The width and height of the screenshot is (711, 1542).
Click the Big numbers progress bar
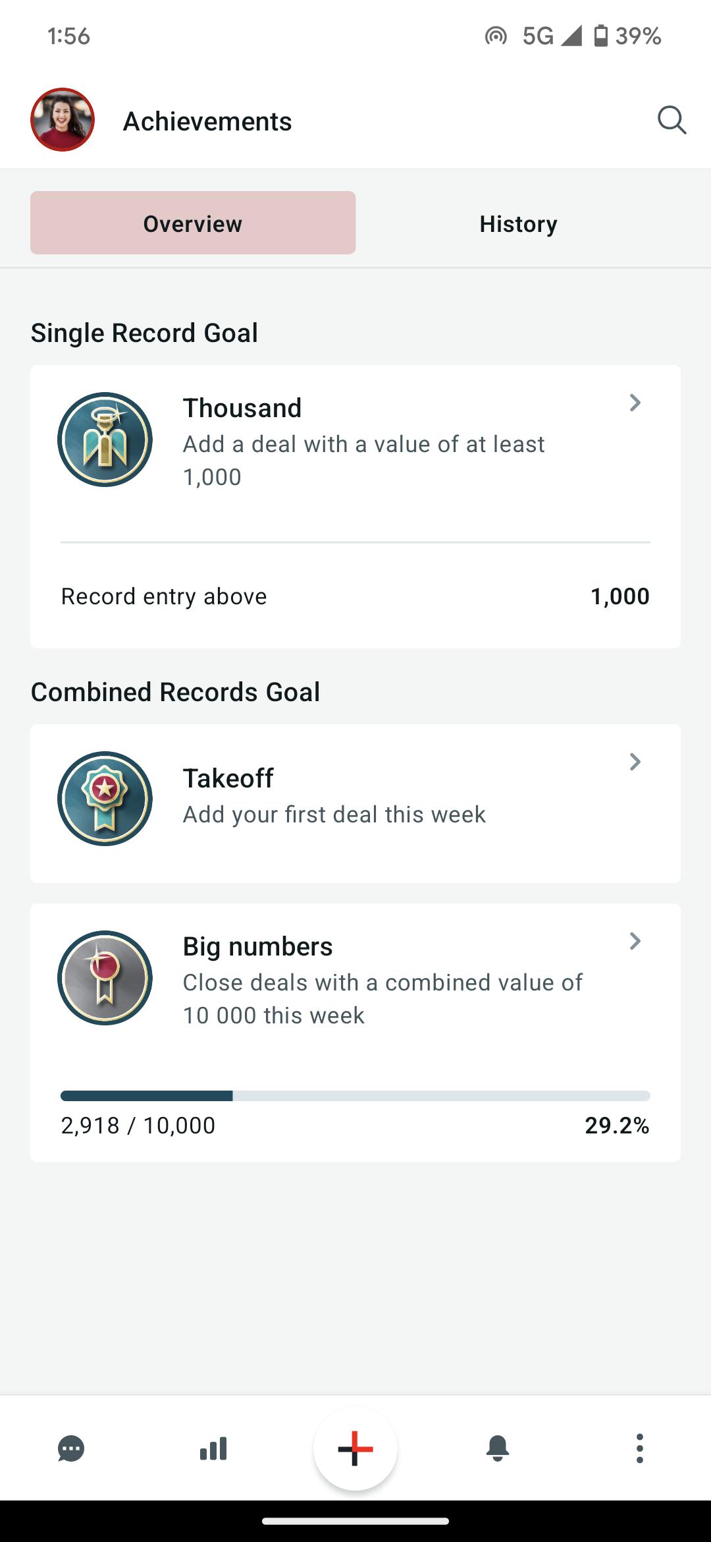(355, 1096)
